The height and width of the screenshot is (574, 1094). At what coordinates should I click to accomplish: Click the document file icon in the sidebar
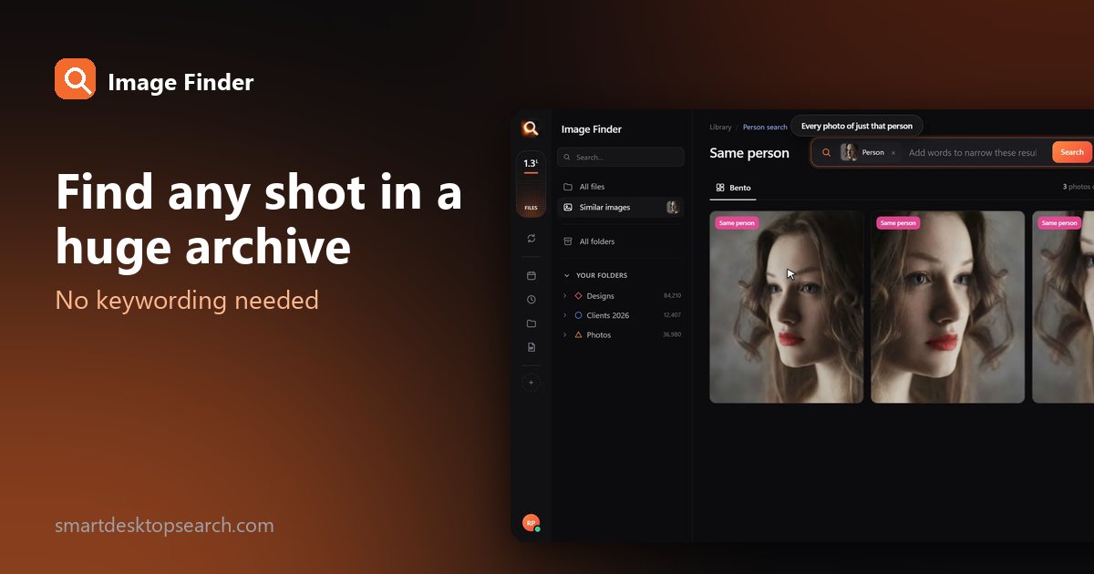click(x=531, y=347)
